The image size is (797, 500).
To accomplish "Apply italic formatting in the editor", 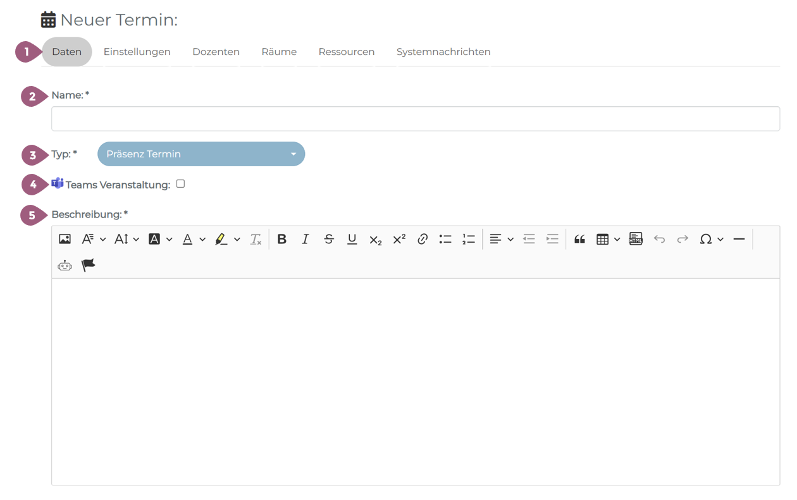I will (306, 239).
